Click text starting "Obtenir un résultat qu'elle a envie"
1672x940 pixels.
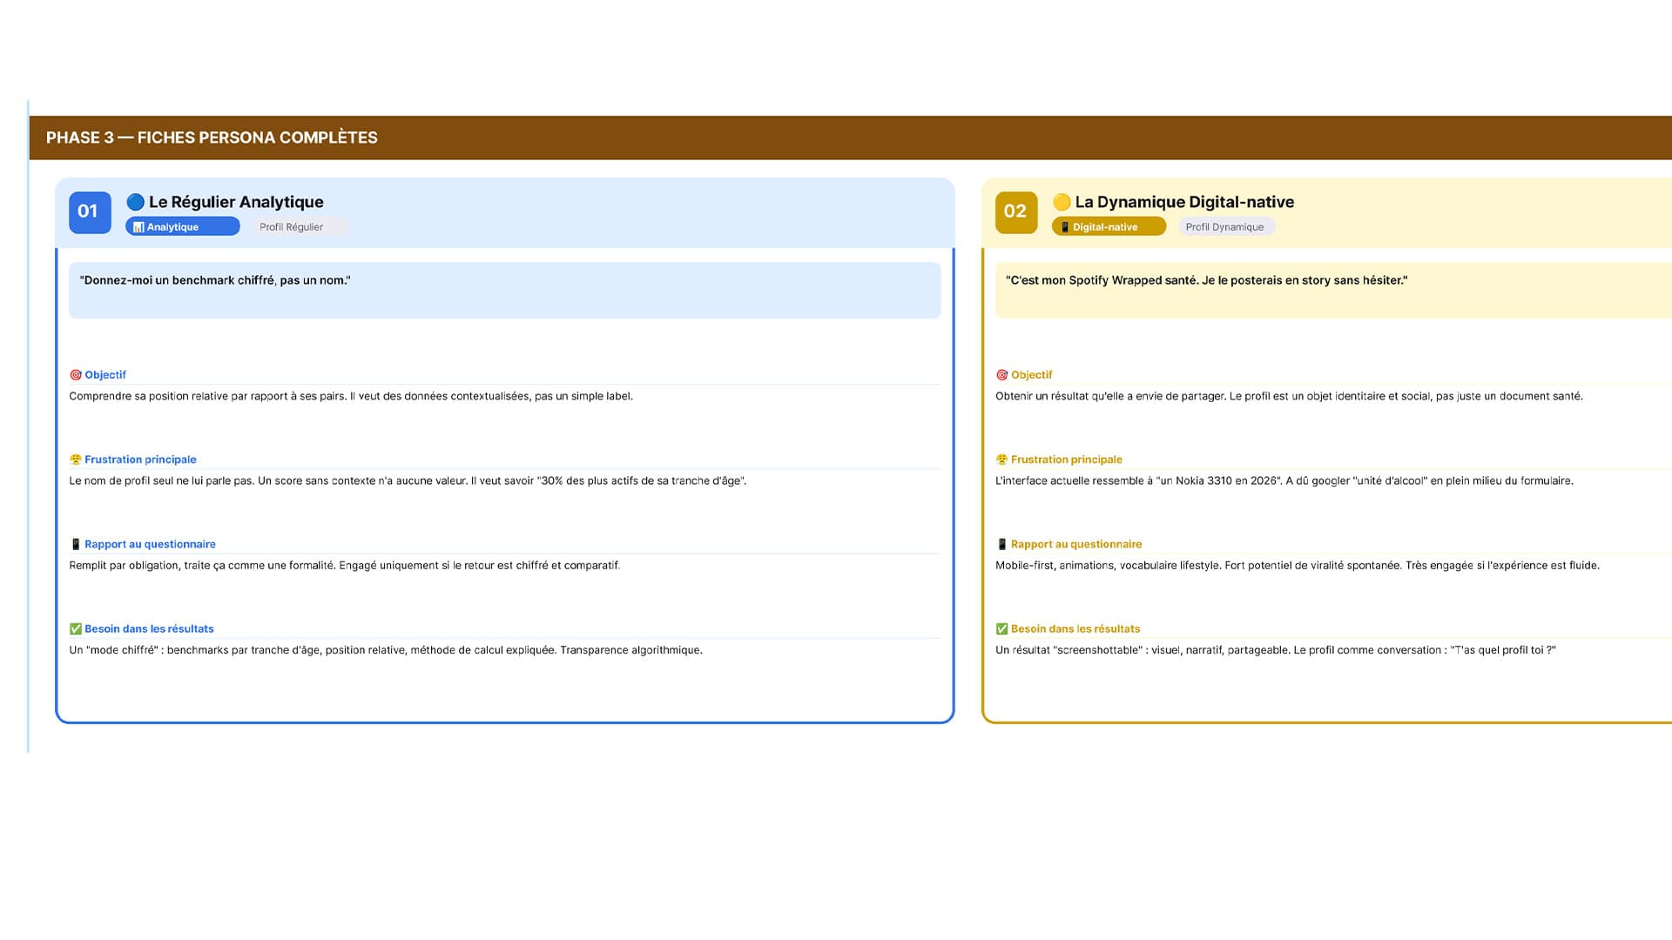pos(1289,396)
